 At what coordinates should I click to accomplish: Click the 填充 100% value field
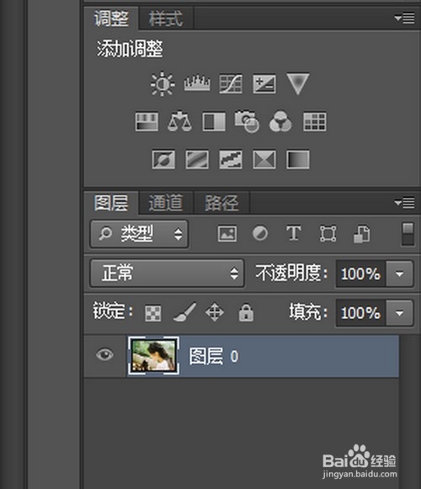pyautogui.click(x=360, y=313)
